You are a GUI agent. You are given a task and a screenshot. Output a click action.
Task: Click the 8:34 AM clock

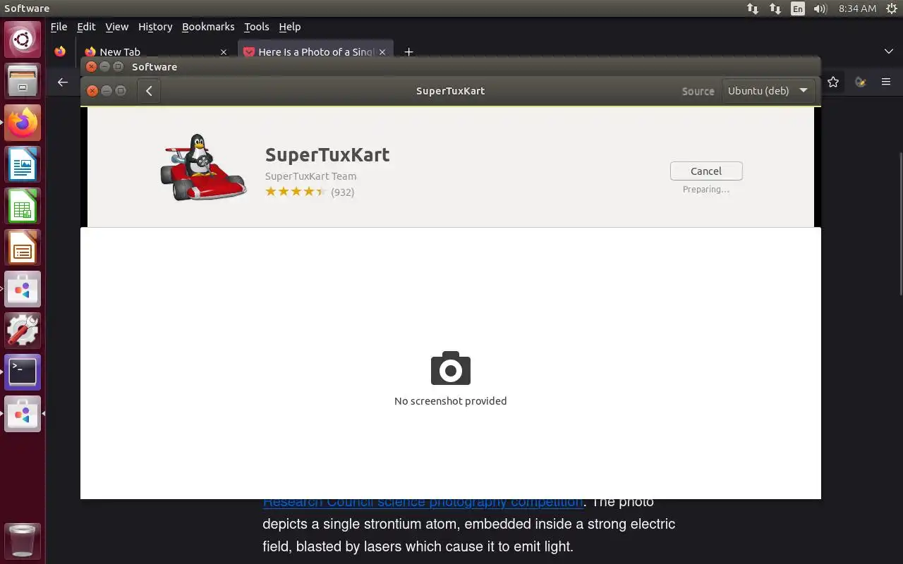click(857, 8)
